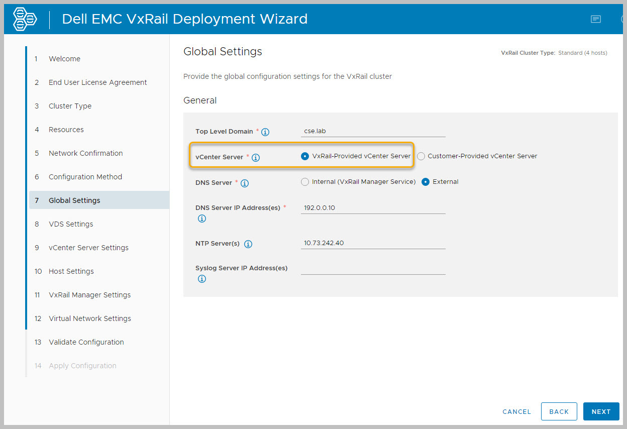Click the BACK button
This screenshot has height=429, width=627.
tap(559, 411)
